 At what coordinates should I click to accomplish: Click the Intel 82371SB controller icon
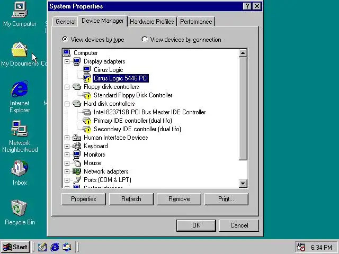(87, 112)
